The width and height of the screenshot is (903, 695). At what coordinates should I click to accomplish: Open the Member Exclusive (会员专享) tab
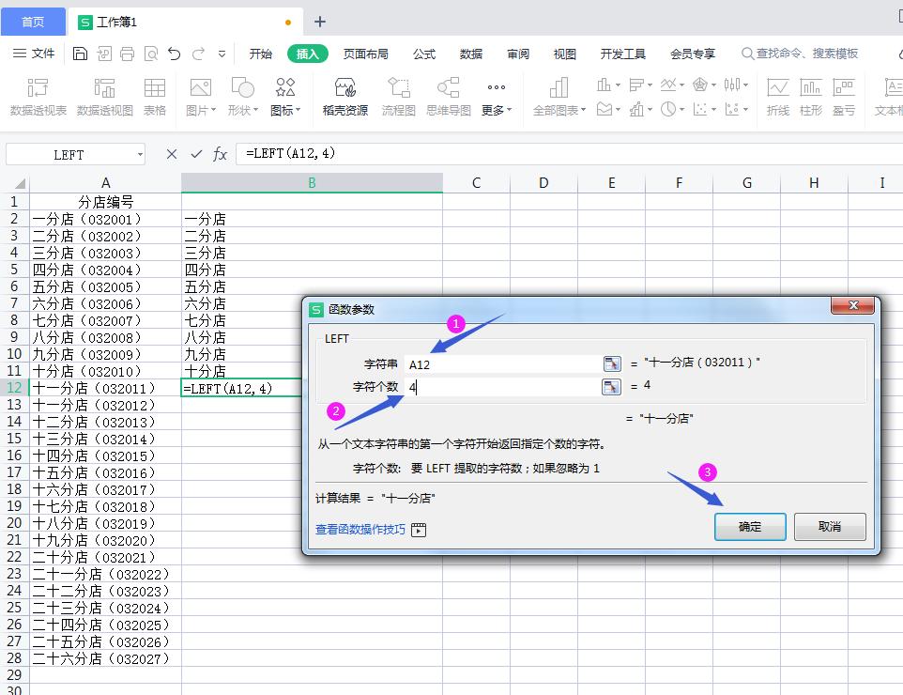point(692,54)
